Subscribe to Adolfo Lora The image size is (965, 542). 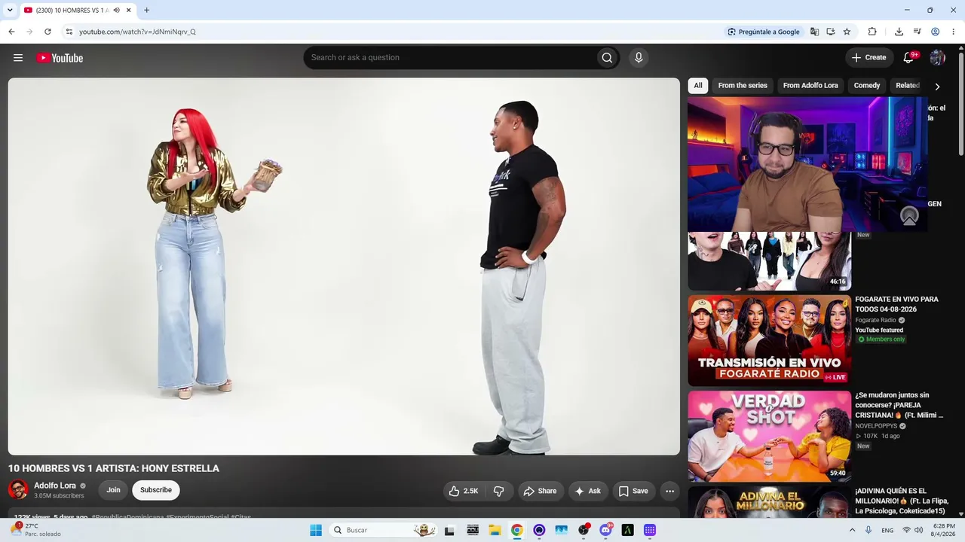pos(156,490)
